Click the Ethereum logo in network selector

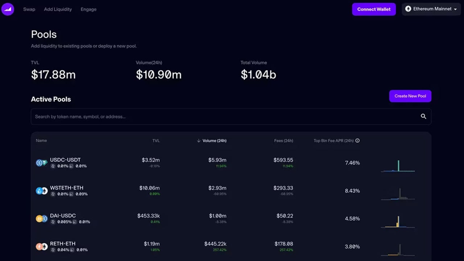[408, 9]
